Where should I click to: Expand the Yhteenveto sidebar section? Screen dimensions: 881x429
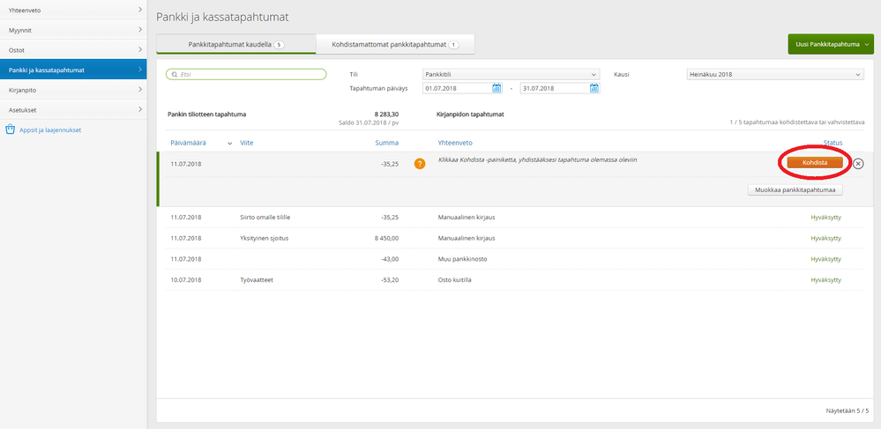(x=73, y=10)
